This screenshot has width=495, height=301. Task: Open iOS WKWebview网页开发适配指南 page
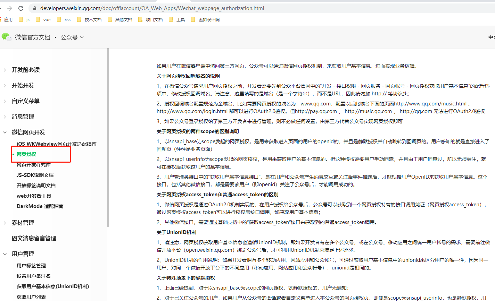tap(57, 144)
